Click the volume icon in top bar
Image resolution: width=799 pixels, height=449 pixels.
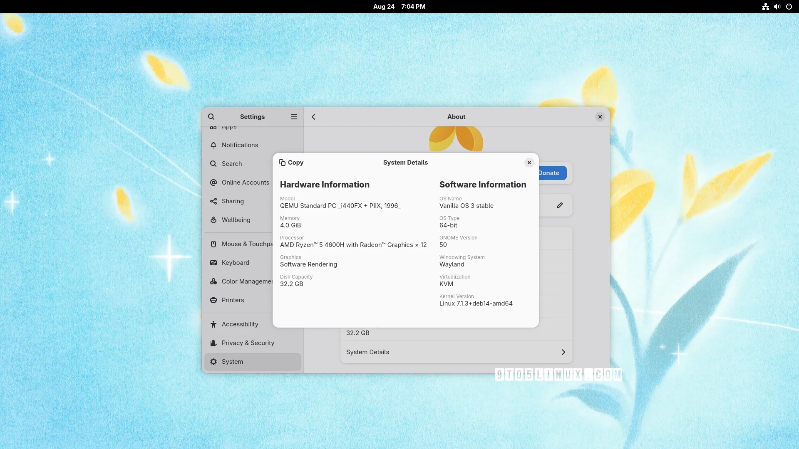point(777,7)
